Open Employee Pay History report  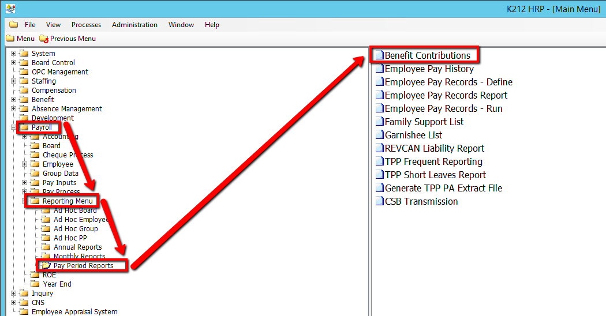[x=429, y=69]
